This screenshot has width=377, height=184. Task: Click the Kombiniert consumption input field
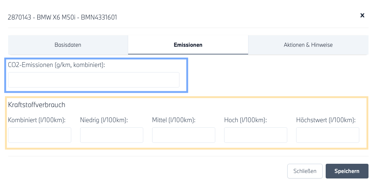40,135
